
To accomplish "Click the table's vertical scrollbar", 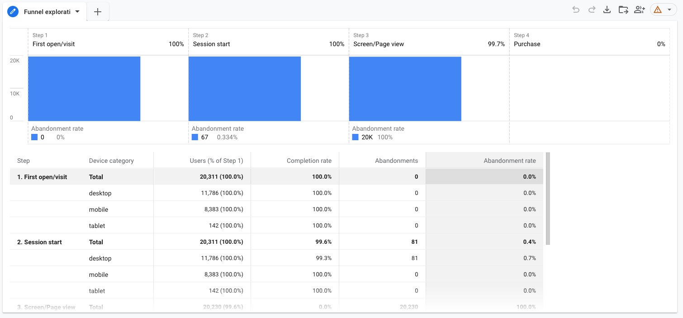I will (x=548, y=199).
